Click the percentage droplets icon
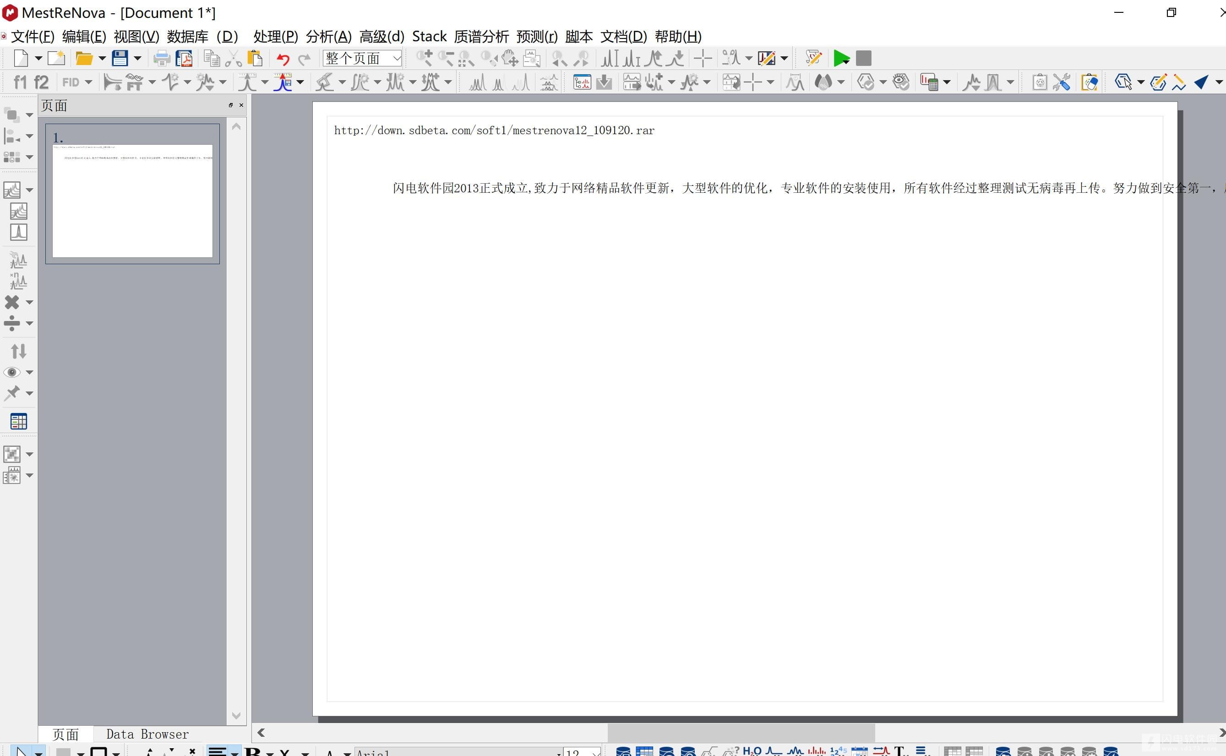The image size is (1226, 756). (x=823, y=82)
